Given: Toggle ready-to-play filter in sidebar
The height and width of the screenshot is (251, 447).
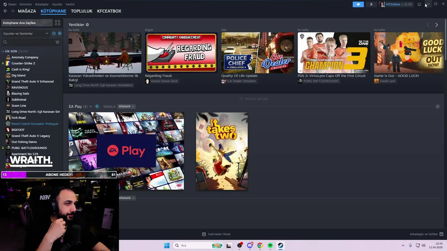Looking at the screenshot, I should [x=60, y=33].
